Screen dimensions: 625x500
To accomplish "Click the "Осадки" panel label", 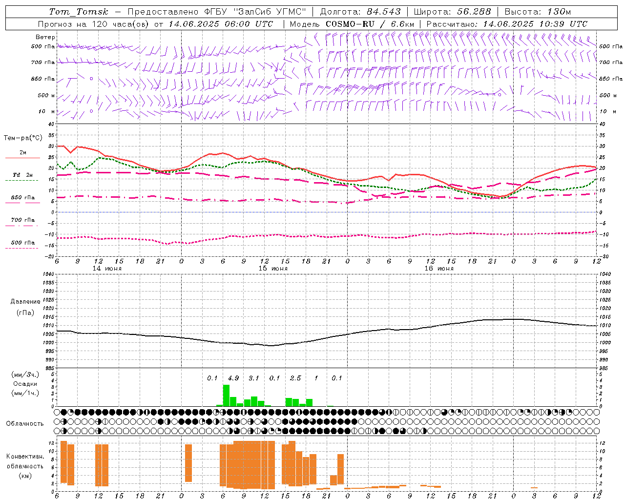I will [x=25, y=384].
